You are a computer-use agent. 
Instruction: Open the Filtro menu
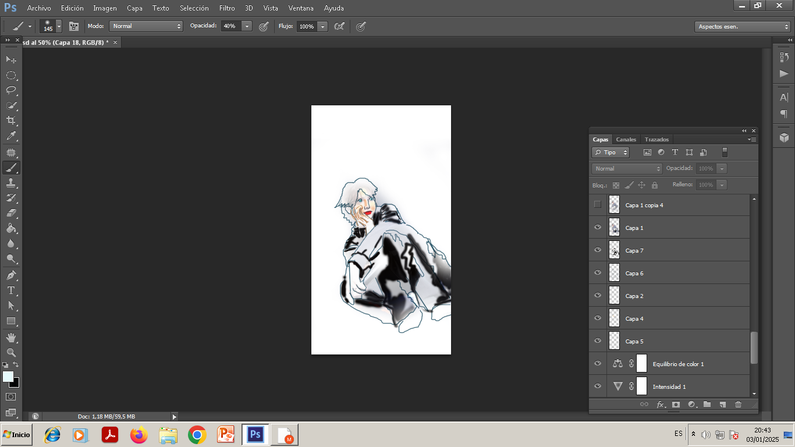(x=227, y=8)
